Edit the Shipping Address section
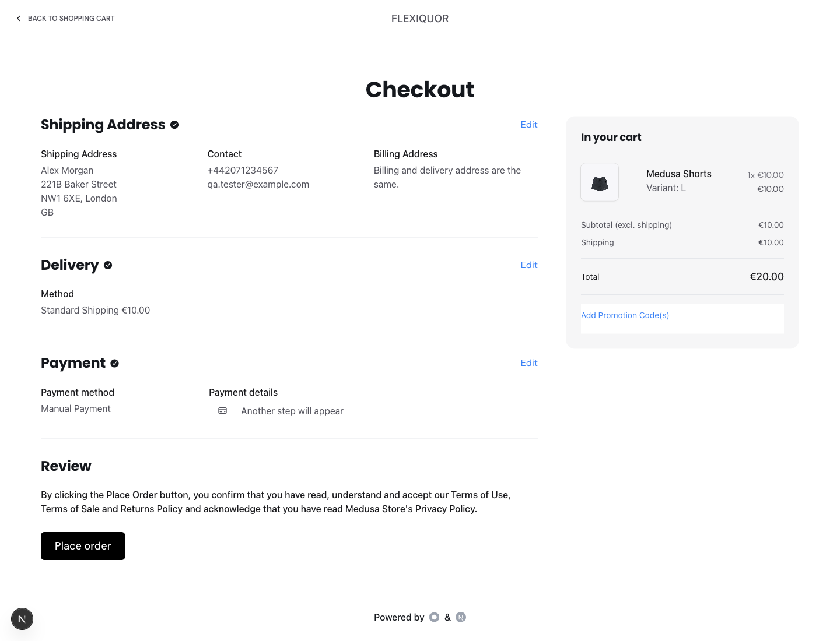 point(529,125)
